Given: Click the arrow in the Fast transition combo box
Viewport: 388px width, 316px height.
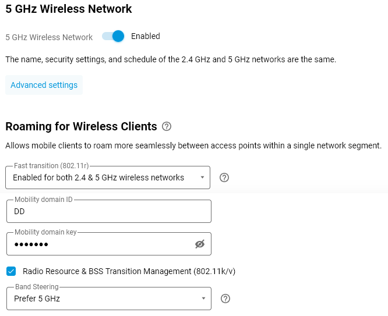Looking at the screenshot, I should pyautogui.click(x=202, y=177).
